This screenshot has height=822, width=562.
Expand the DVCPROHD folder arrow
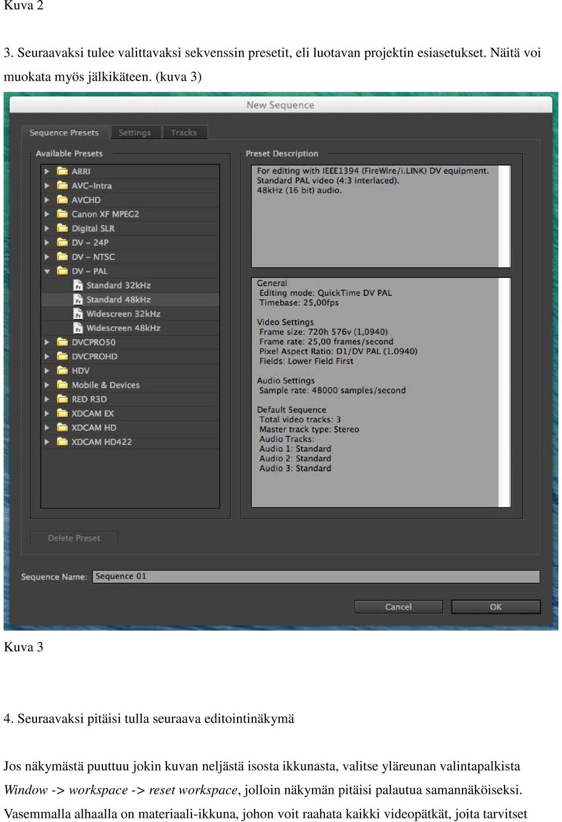click(x=47, y=356)
